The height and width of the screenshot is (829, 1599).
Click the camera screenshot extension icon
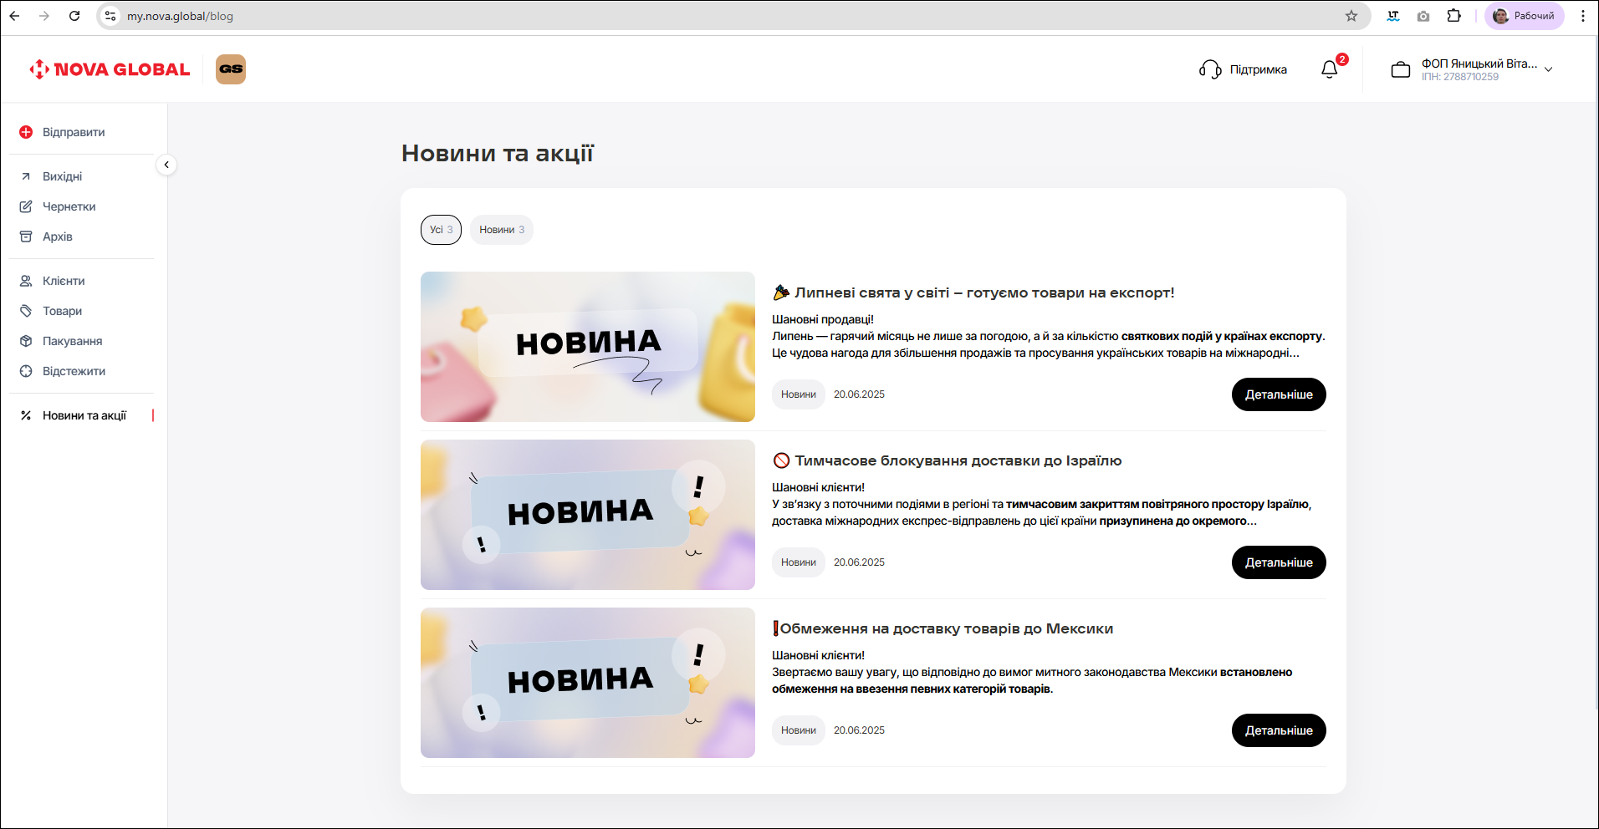point(1423,16)
